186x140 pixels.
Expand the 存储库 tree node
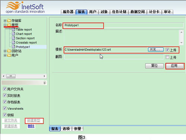5,20
